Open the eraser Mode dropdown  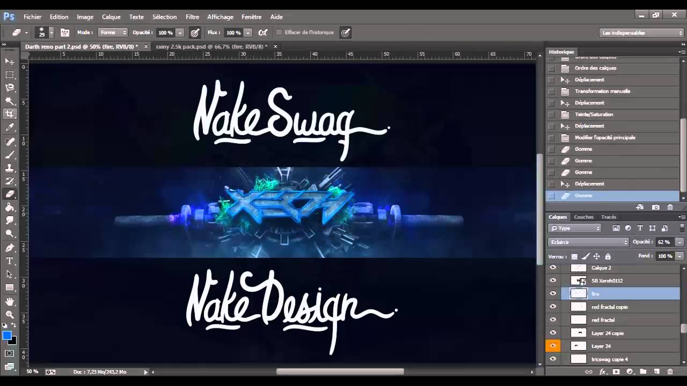pyautogui.click(x=113, y=33)
